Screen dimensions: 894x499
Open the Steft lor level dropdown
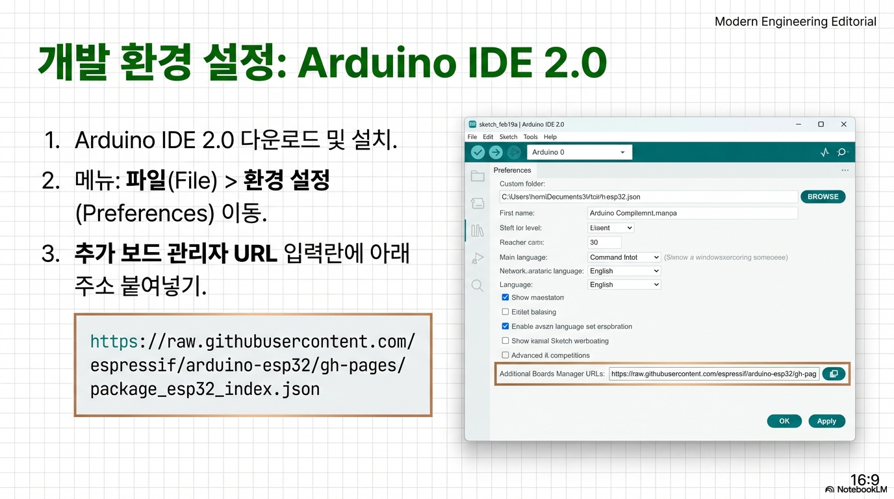610,228
